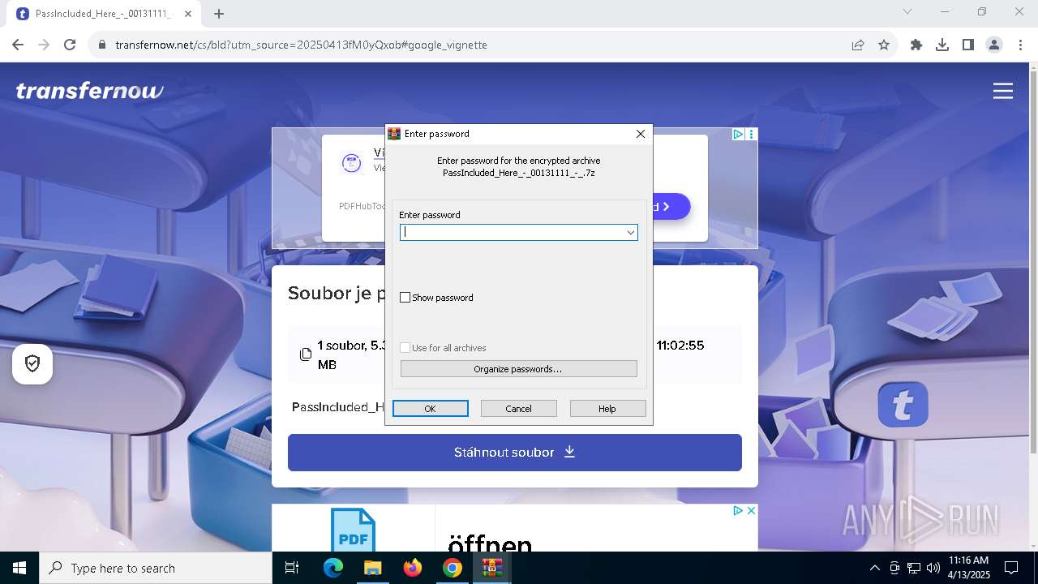This screenshot has height=584, width=1038.
Task: Open the notification center icon
Action: point(1011,568)
